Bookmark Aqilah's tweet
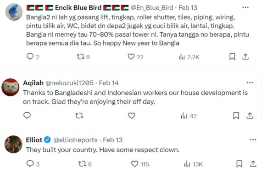 click(236, 116)
